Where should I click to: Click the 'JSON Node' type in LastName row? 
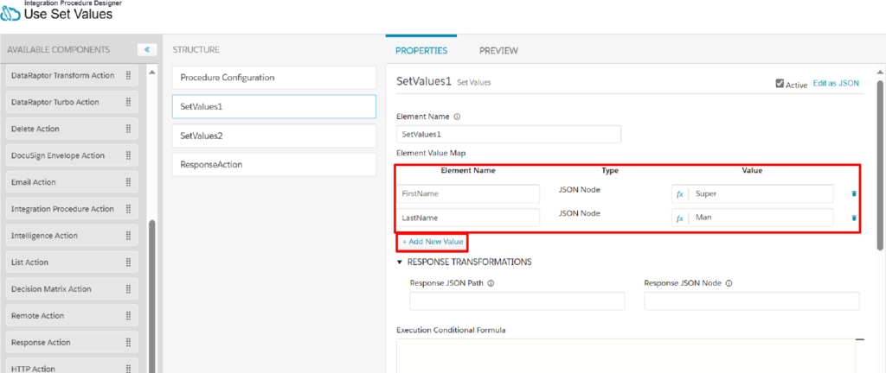579,213
